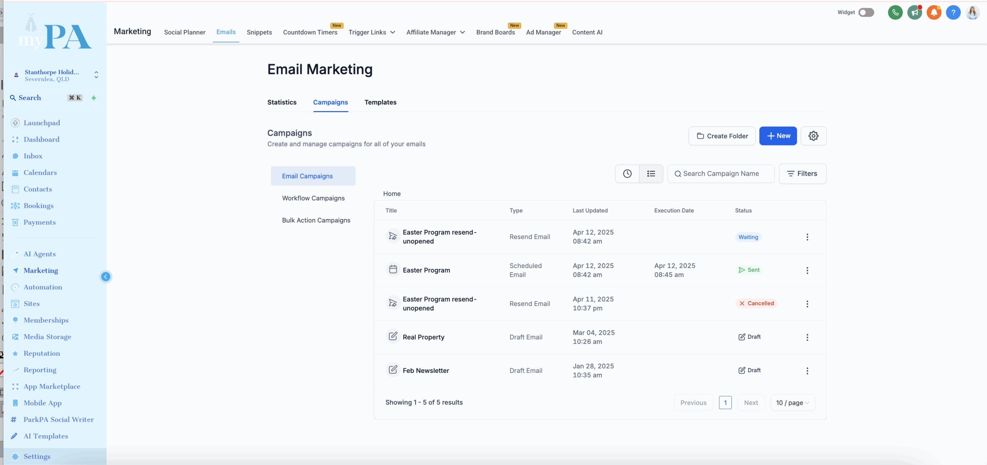Open Ad Manager tab

tap(544, 32)
